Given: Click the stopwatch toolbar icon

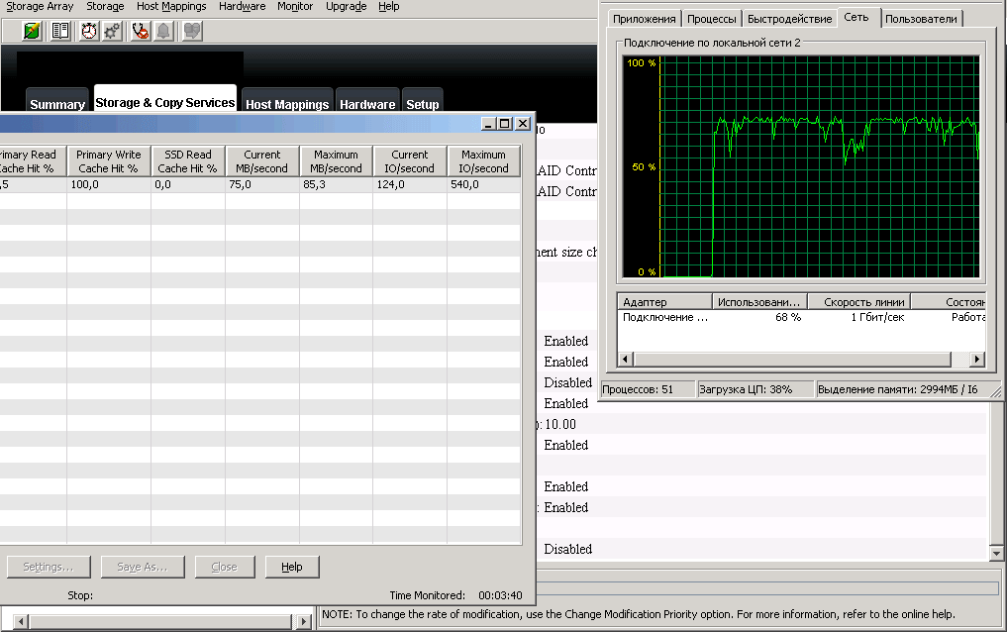Looking at the screenshot, I should point(89,31).
